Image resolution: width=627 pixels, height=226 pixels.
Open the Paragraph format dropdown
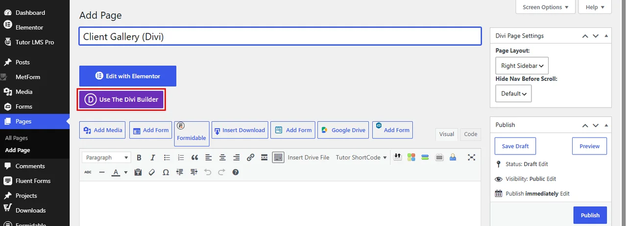point(107,158)
